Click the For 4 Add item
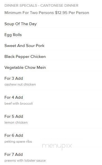The width and height of the screenshot is (102, 165). 14,97
